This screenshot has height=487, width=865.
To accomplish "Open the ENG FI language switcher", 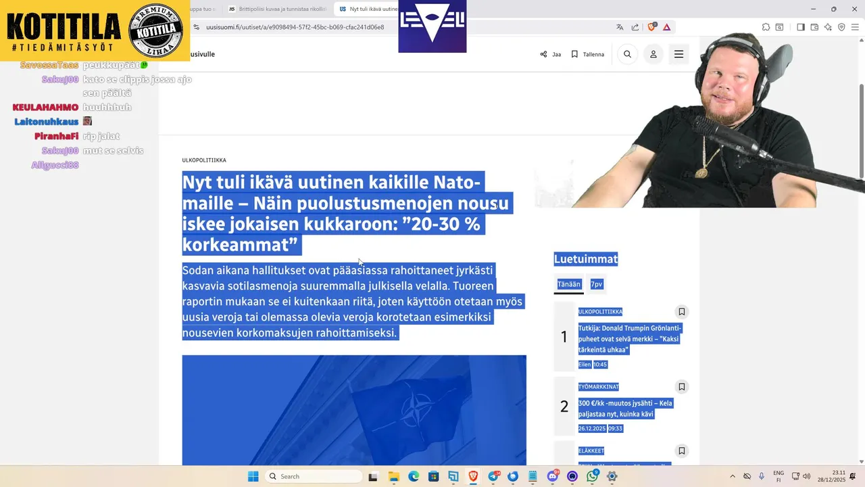I will (x=778, y=476).
